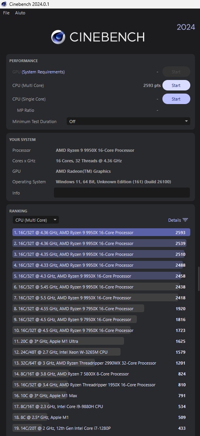This screenshot has width=200, height=436.
Task: Select ranking row 3 scoring 2510
Action: click(102, 254)
